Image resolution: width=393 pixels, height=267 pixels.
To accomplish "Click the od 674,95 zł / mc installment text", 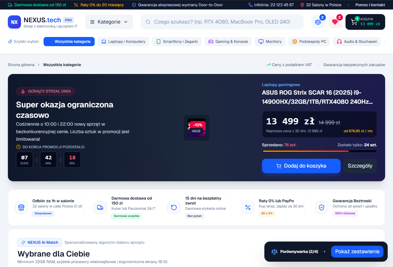I will pyautogui.click(x=358, y=131).
